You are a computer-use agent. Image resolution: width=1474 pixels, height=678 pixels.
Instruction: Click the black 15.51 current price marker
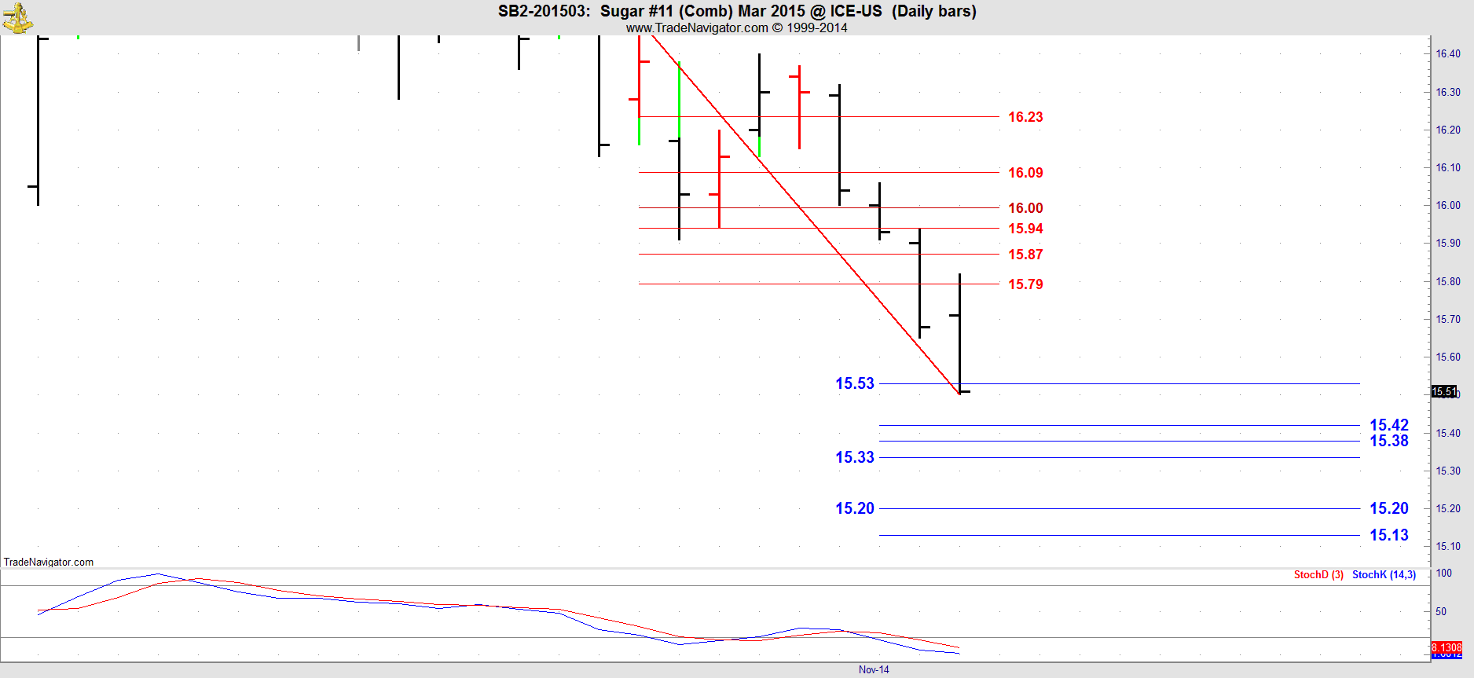click(1443, 391)
